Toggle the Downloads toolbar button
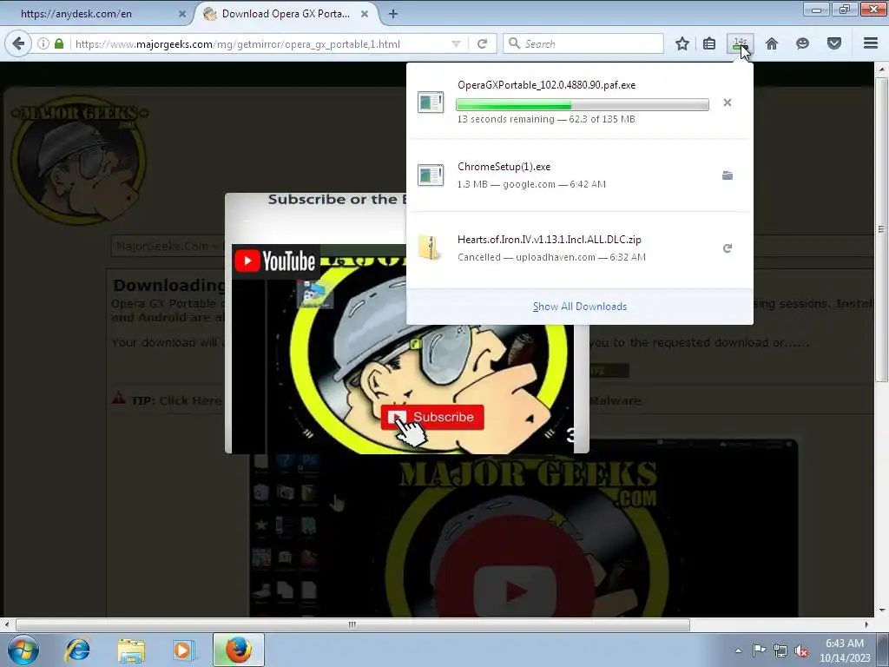Screen dimensions: 889x667 click(x=740, y=43)
